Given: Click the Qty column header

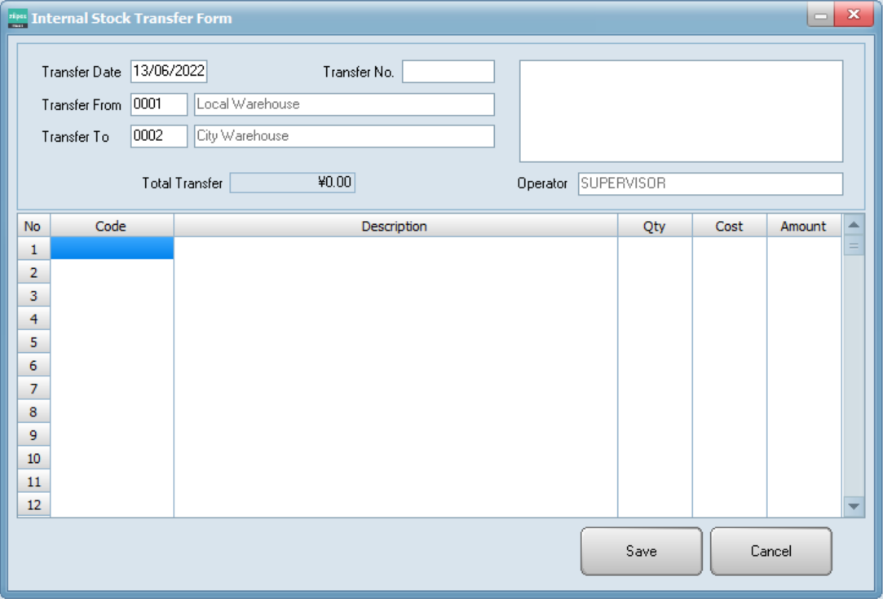Looking at the screenshot, I should (x=656, y=227).
